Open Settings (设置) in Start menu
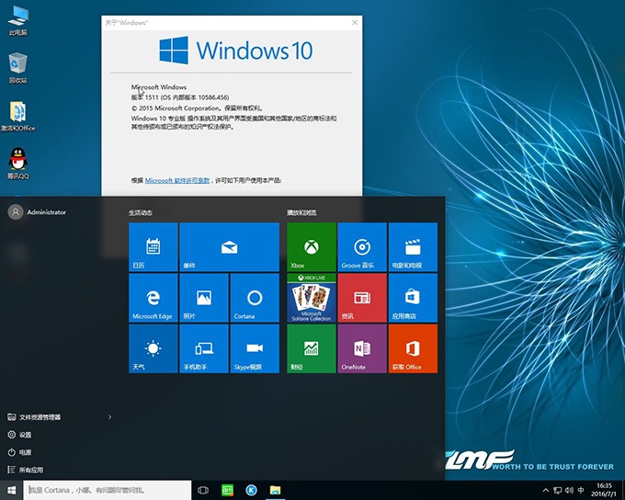 tap(26, 435)
